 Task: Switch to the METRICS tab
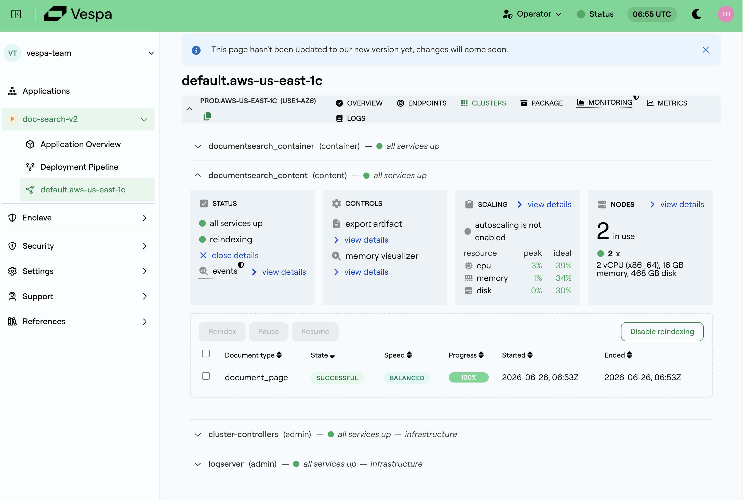[x=667, y=103]
